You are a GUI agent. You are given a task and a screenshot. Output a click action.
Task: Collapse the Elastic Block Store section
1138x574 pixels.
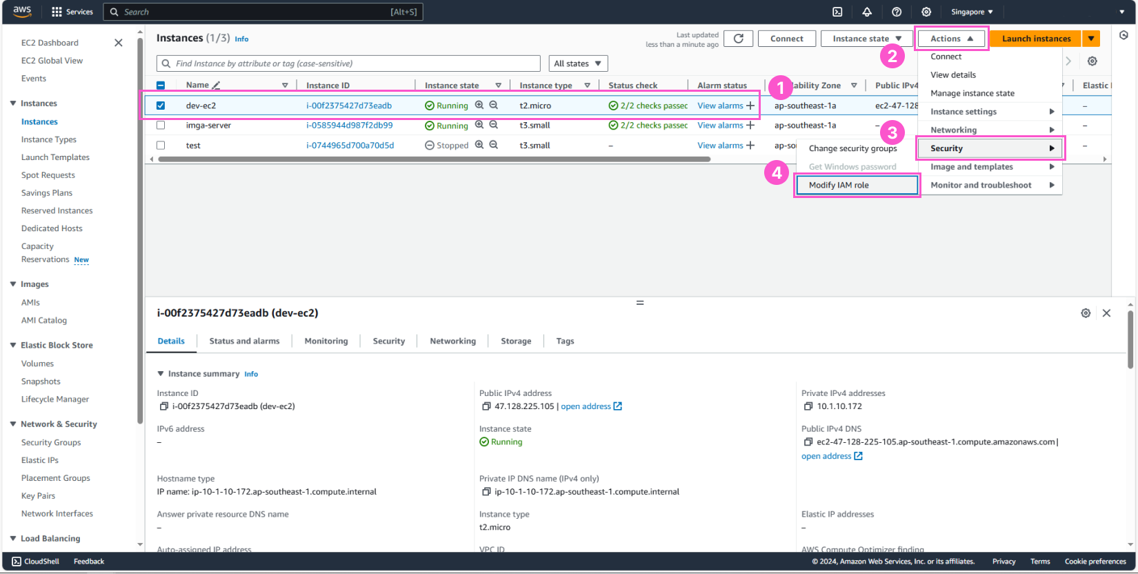tap(13, 345)
